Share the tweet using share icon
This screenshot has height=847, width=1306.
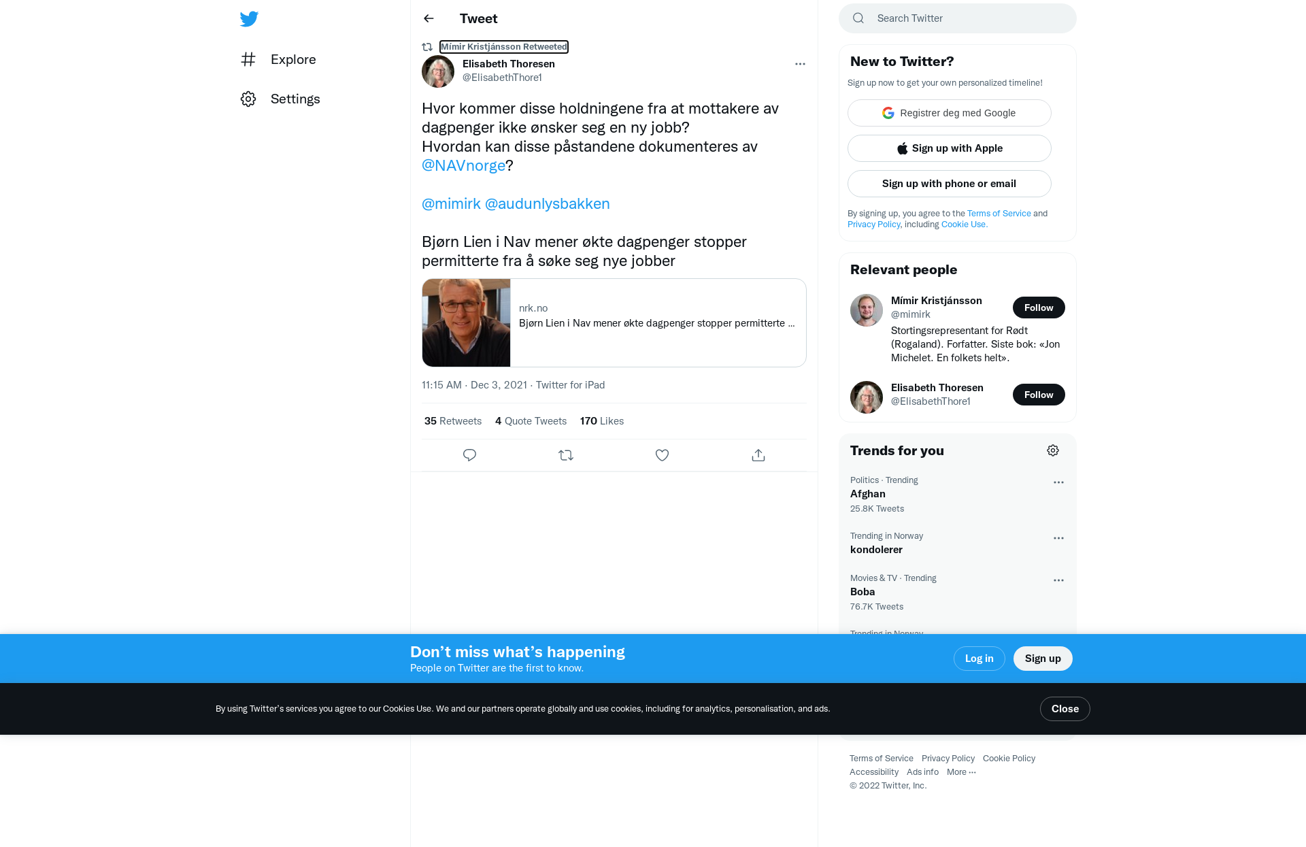pos(758,455)
